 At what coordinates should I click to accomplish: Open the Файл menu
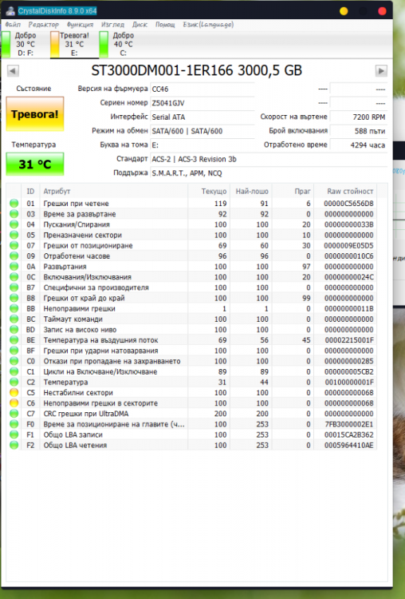tap(13, 25)
